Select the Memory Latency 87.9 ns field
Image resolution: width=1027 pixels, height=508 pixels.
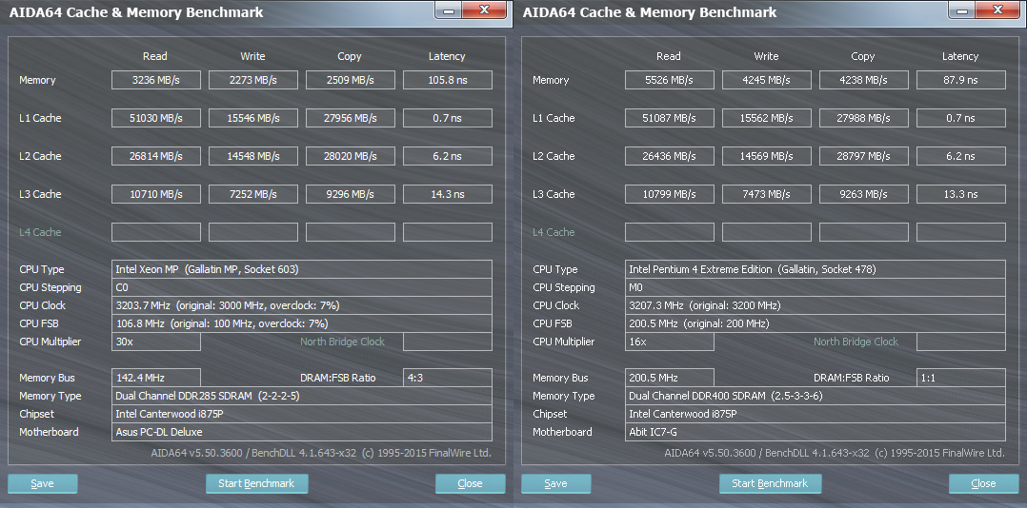tap(960, 80)
